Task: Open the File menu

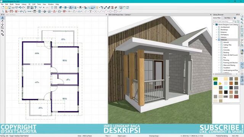Action: [x=2, y=4]
